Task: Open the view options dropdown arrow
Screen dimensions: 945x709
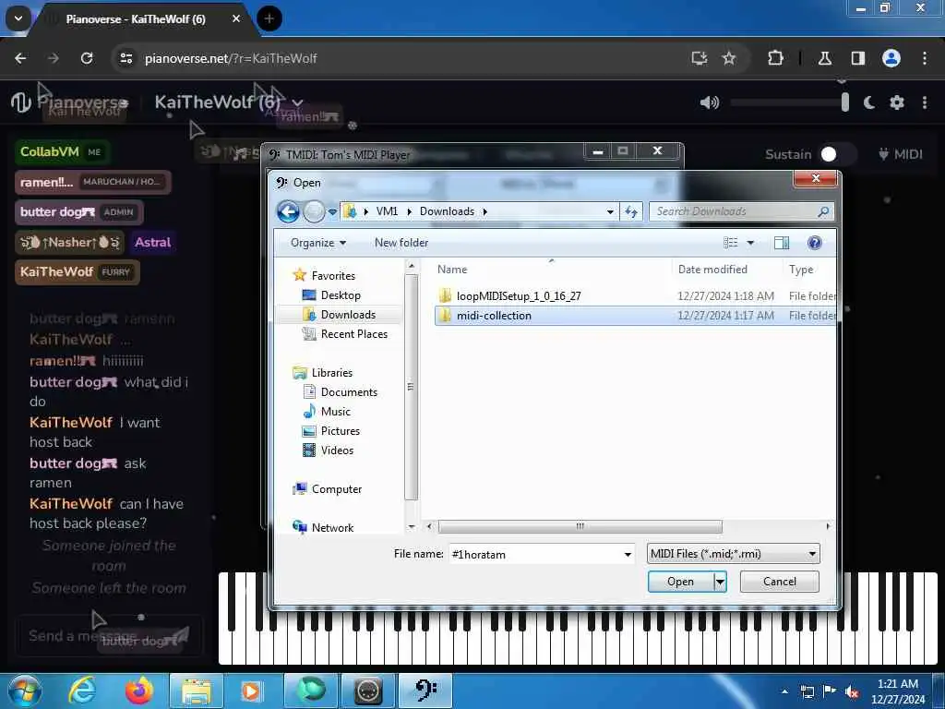Action: [750, 243]
